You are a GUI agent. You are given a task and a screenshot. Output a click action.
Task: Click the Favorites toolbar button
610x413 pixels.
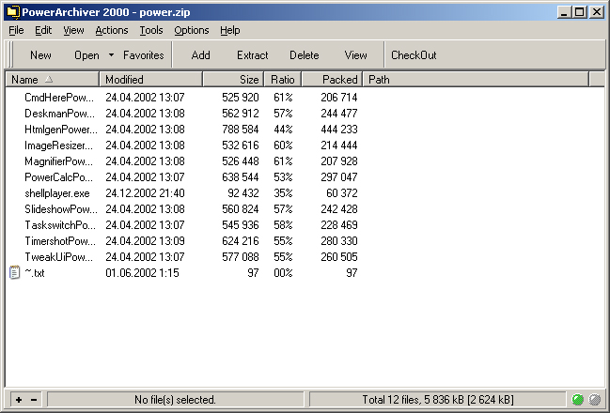coord(144,55)
